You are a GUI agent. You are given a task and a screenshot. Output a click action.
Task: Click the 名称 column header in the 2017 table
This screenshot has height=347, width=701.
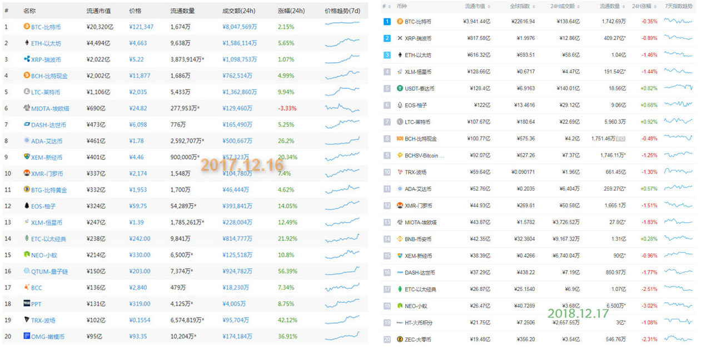click(x=29, y=11)
